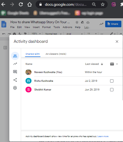Screen dimensions: 123x142
Task: Open Privacy settings gear icon
Action: coord(15,88)
